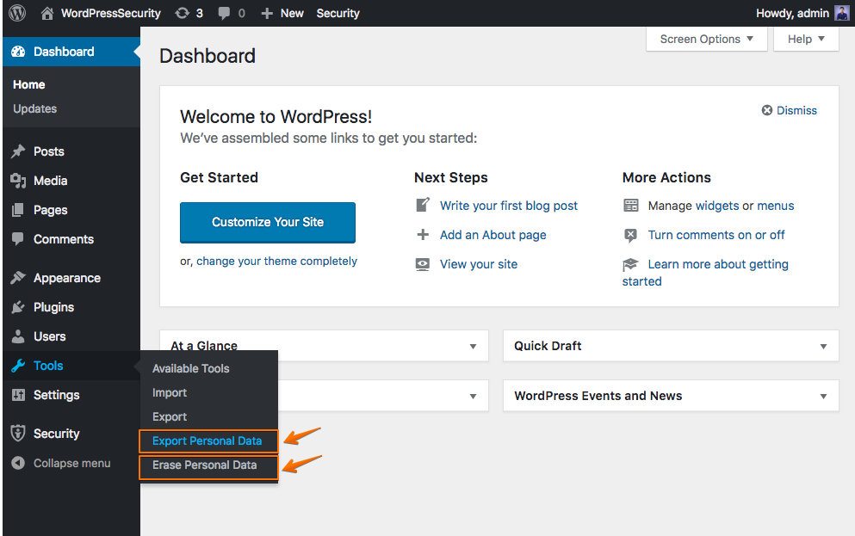The height and width of the screenshot is (536, 855).
Task: Click Turn comments on or off link
Action: [x=716, y=236]
